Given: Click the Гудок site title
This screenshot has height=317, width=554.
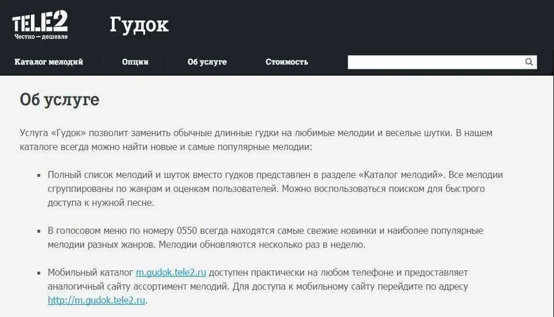Looking at the screenshot, I should pos(139,24).
